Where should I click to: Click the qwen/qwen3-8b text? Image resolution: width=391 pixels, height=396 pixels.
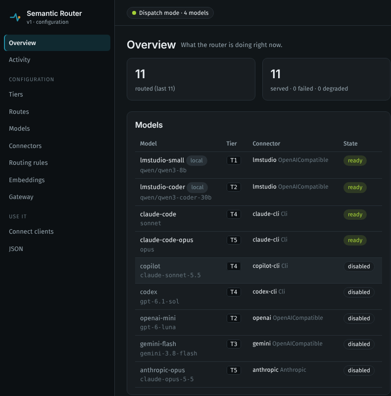[163, 170]
